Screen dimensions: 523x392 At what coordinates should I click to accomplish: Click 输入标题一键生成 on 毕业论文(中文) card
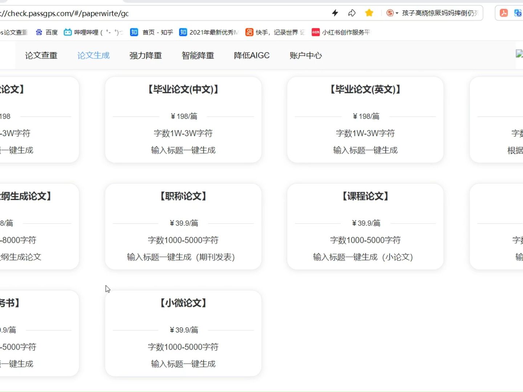coord(183,150)
